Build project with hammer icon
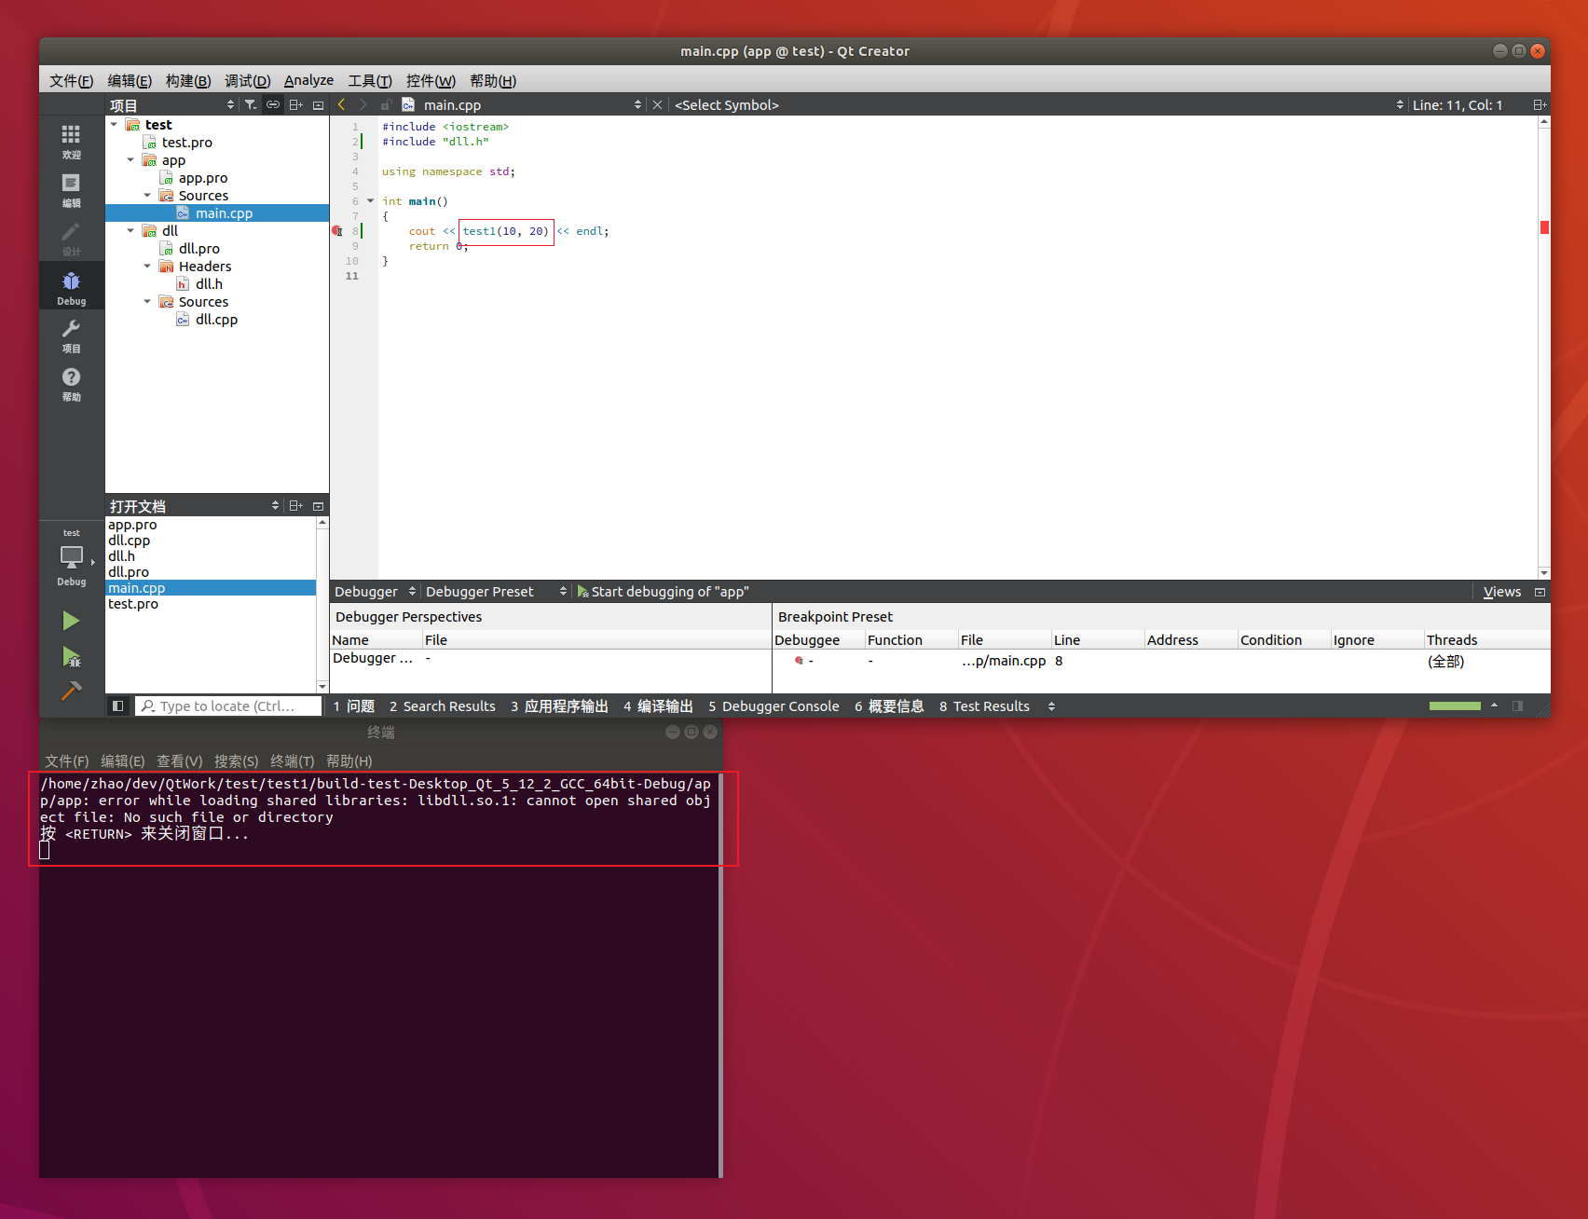Image resolution: width=1588 pixels, height=1219 pixels. (71, 691)
